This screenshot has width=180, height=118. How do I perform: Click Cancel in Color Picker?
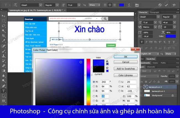point(126,62)
